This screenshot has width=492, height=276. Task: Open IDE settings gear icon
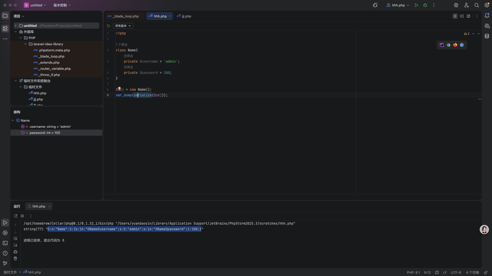(487, 5)
